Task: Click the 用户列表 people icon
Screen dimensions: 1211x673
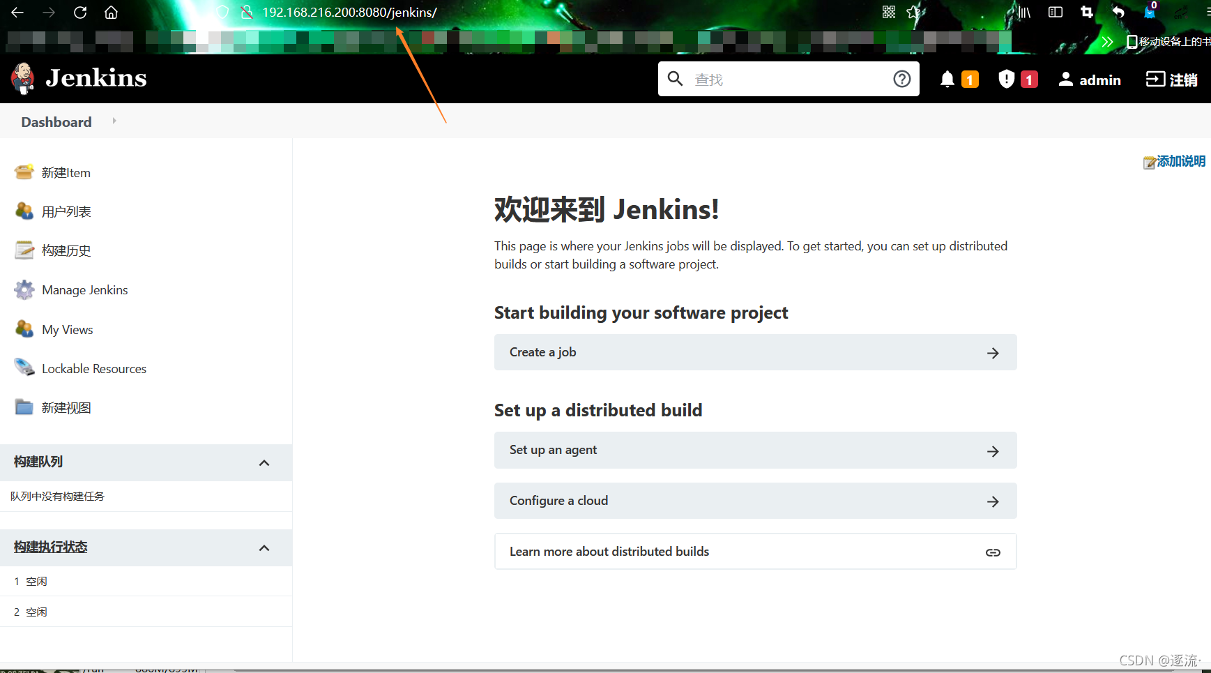Action: pos(24,211)
